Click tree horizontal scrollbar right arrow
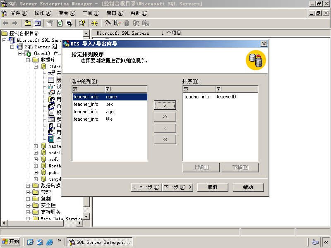 [79, 223]
